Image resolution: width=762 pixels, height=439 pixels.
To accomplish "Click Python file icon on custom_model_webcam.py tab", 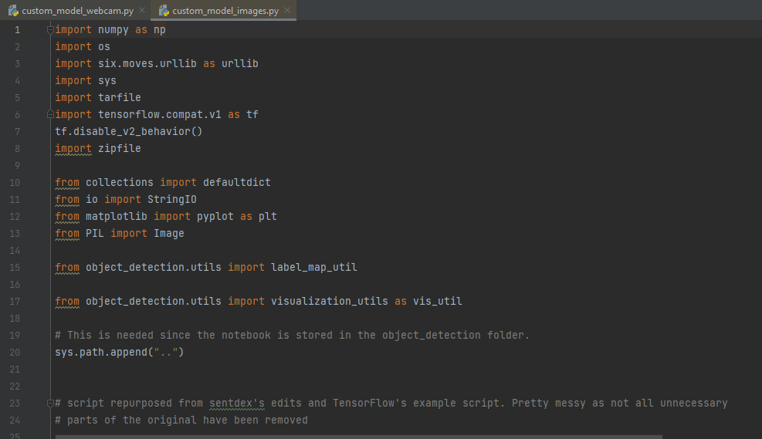I will [x=13, y=10].
